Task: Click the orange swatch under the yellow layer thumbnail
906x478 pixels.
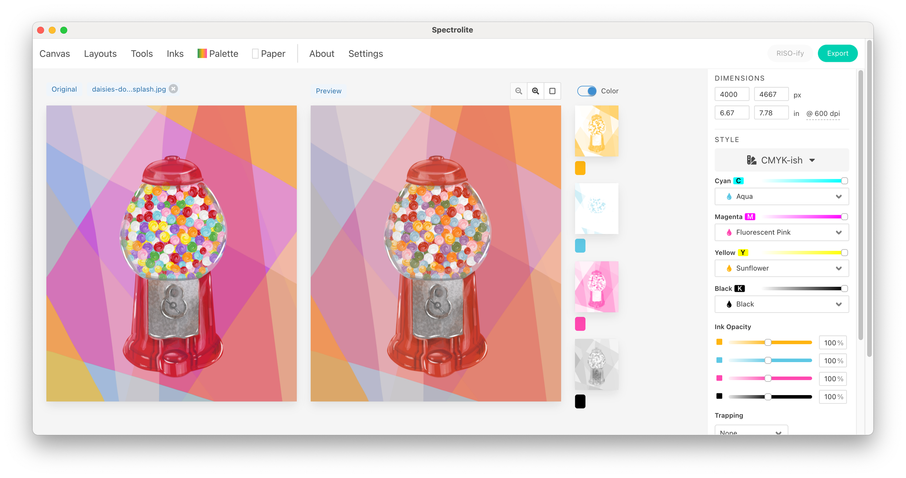Action: (580, 168)
